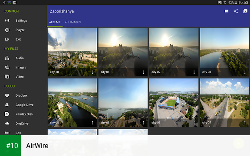Choose Audio label under My Files
Viewport: 250px width, 156px height.
click(20, 58)
